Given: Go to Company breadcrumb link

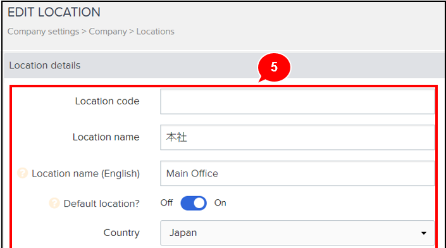Looking at the screenshot, I should click(108, 32).
